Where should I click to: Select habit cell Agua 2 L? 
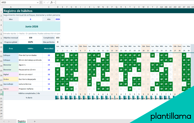pyautogui.click(x=30, y=65)
